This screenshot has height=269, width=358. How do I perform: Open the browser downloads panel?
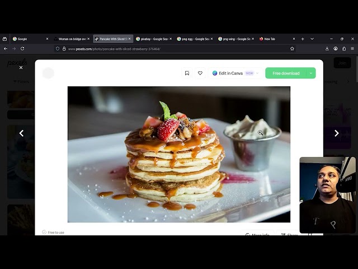[327, 49]
